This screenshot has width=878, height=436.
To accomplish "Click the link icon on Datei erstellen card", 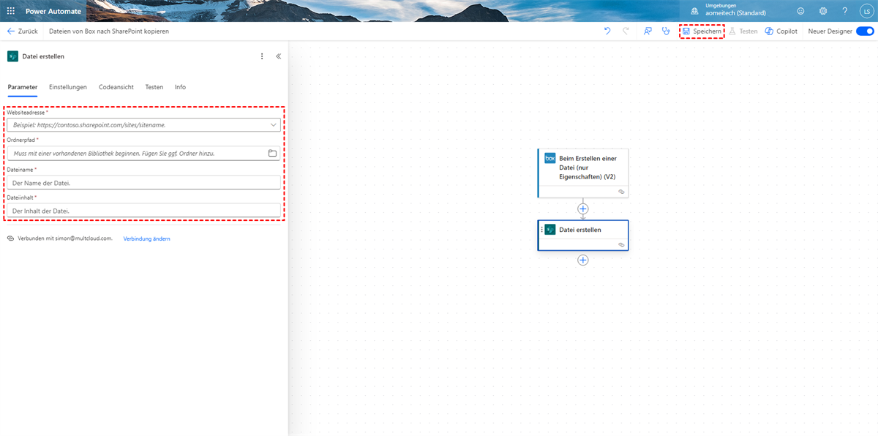I will pos(621,244).
